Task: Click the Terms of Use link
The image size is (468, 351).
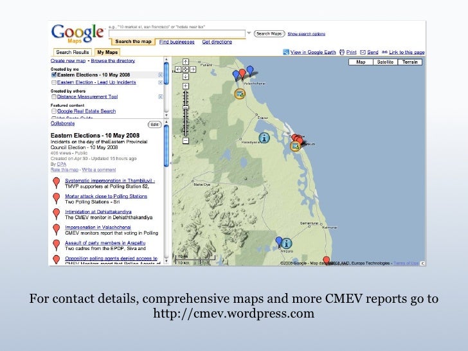Action: click(406, 264)
